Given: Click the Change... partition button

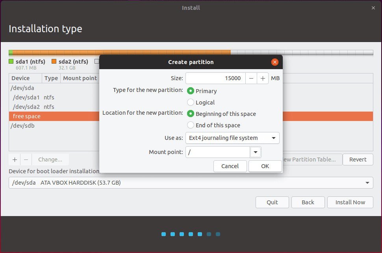Looking at the screenshot, I should [50, 159].
